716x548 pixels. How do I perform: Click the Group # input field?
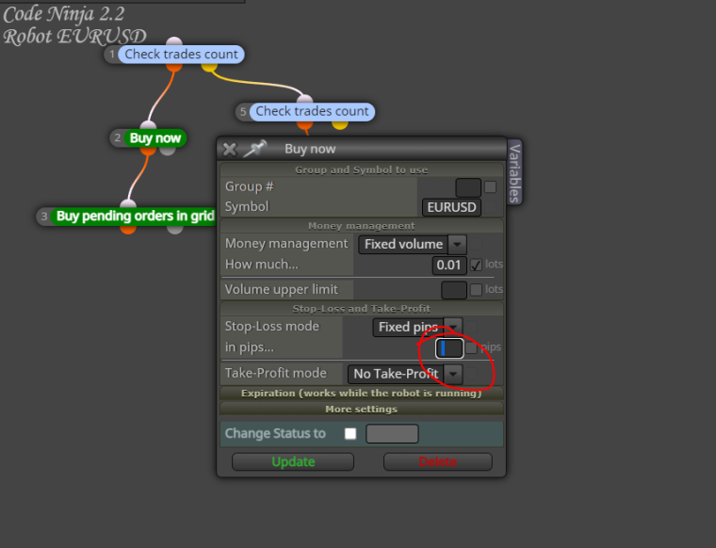(468, 187)
